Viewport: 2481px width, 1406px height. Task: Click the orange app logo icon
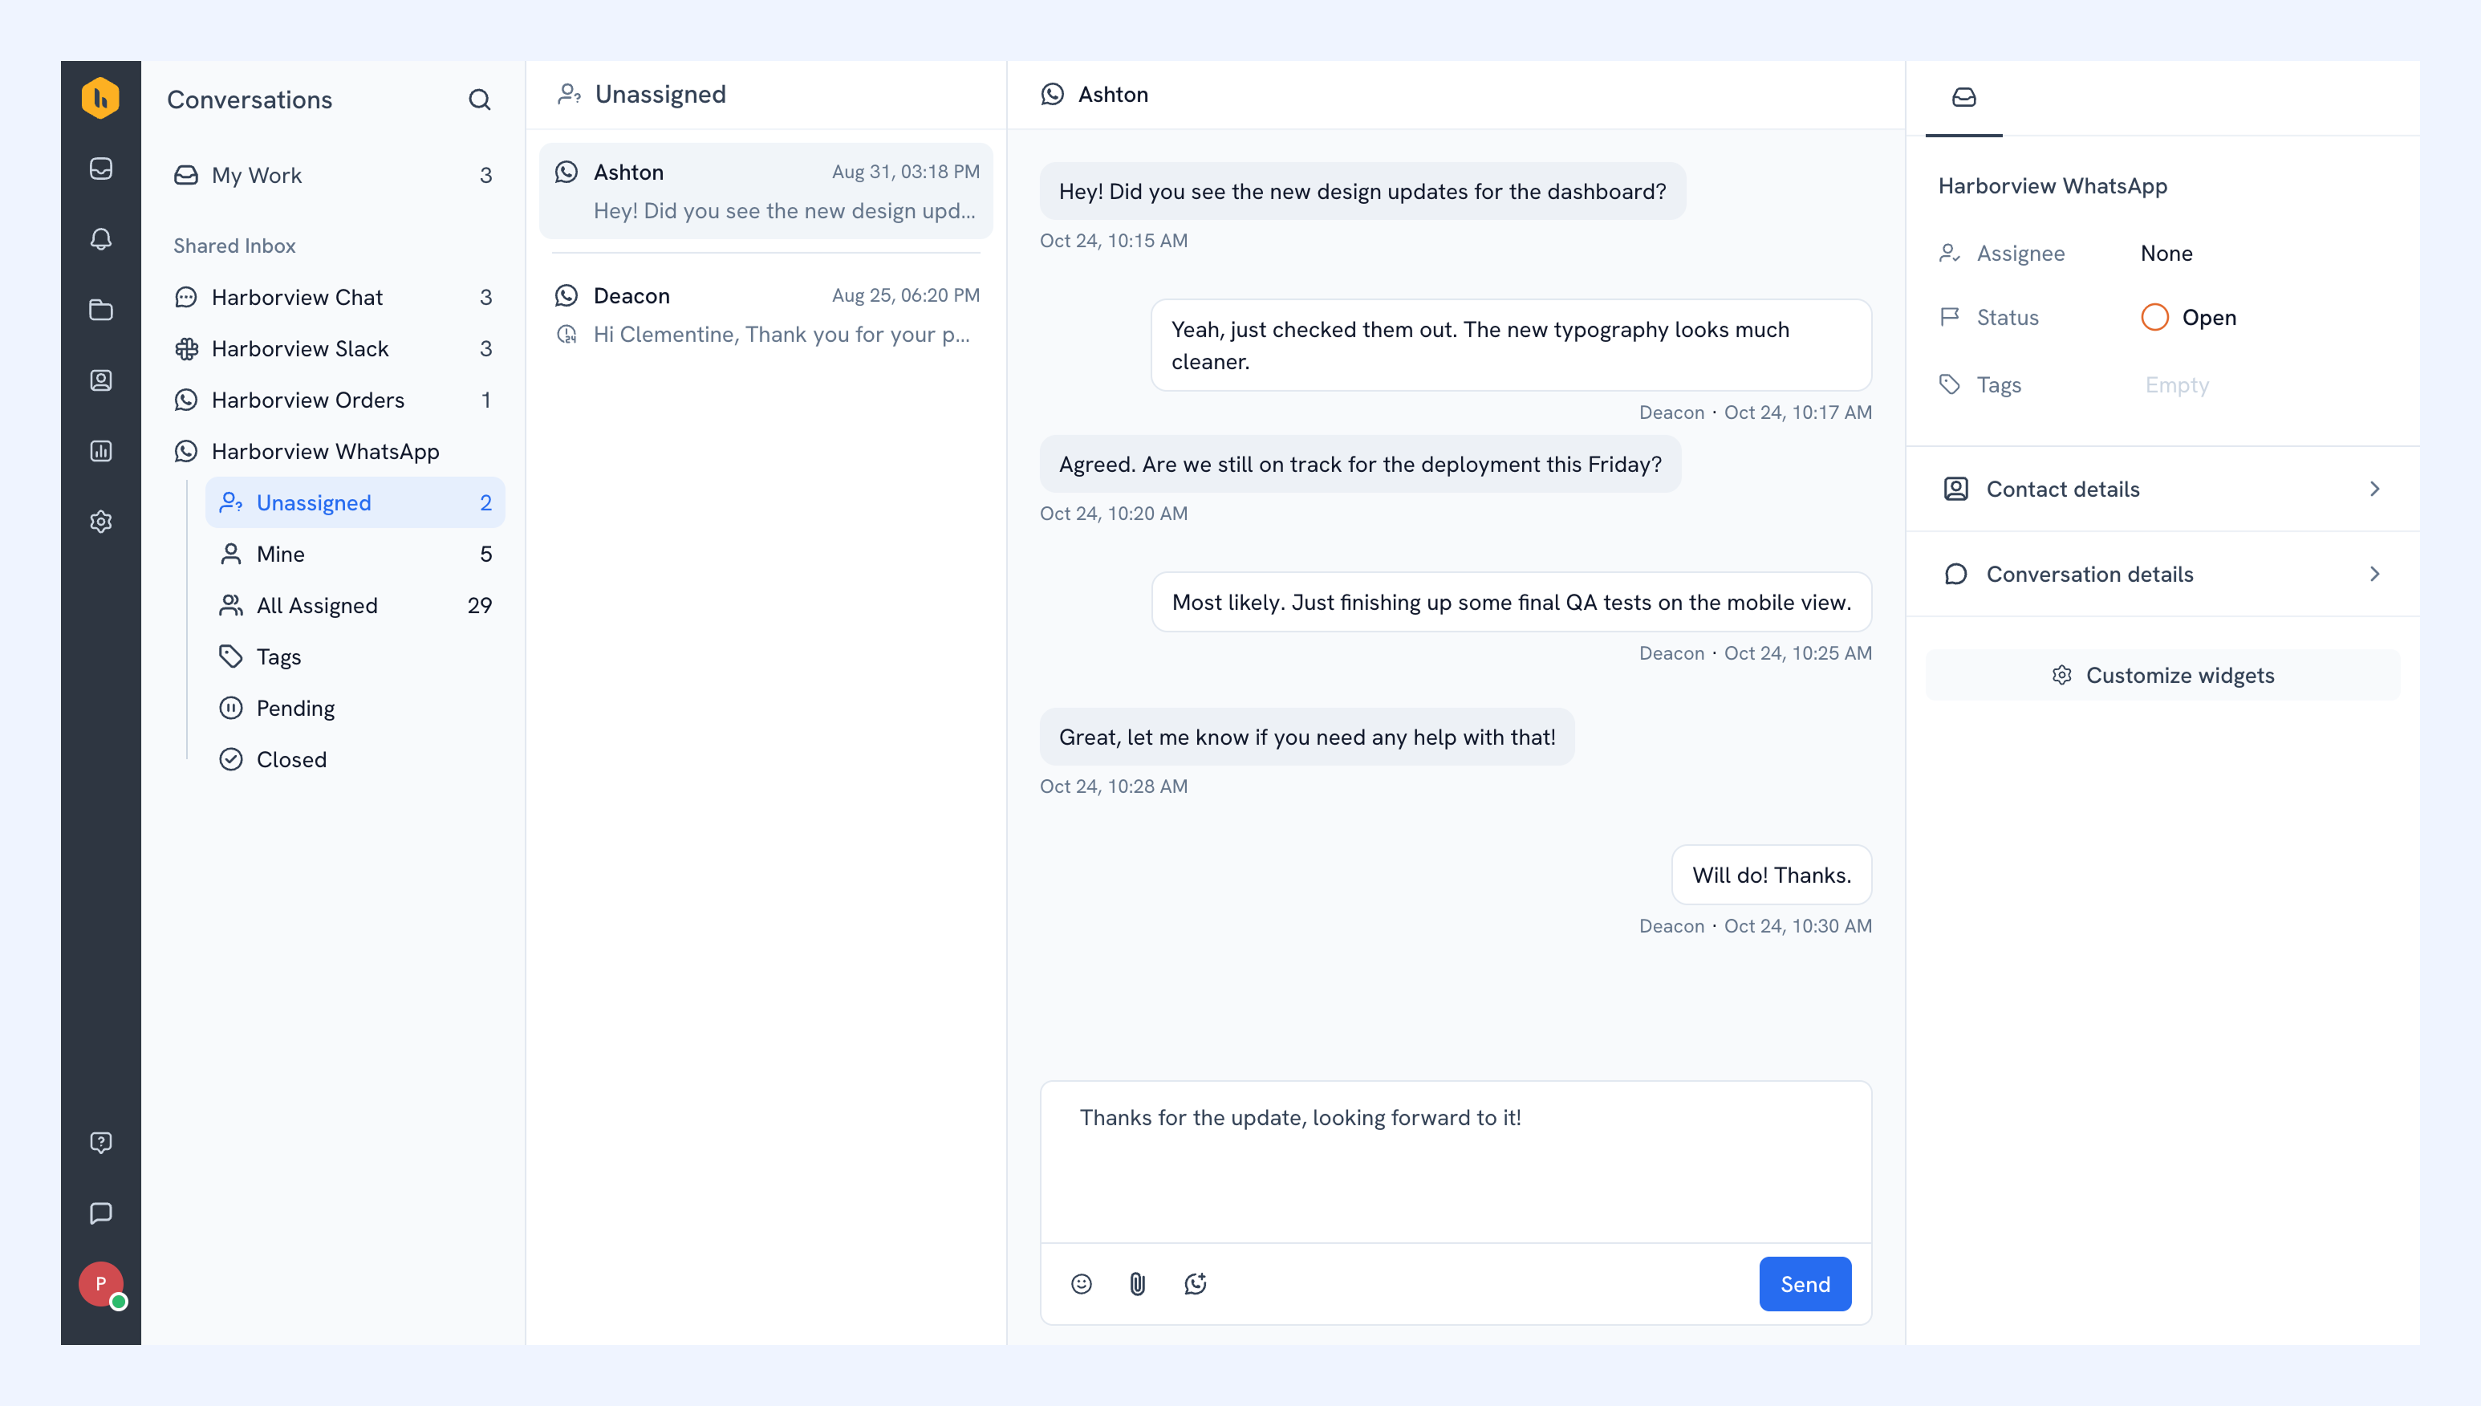click(100, 98)
